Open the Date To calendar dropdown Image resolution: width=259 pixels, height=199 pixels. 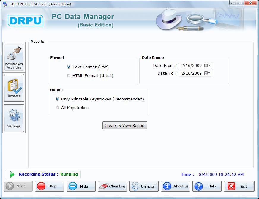tap(207, 73)
